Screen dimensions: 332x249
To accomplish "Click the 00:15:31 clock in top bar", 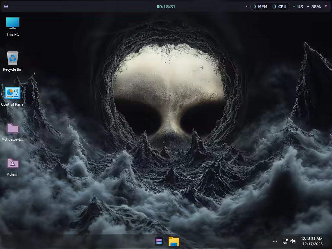I will coord(166,6).
